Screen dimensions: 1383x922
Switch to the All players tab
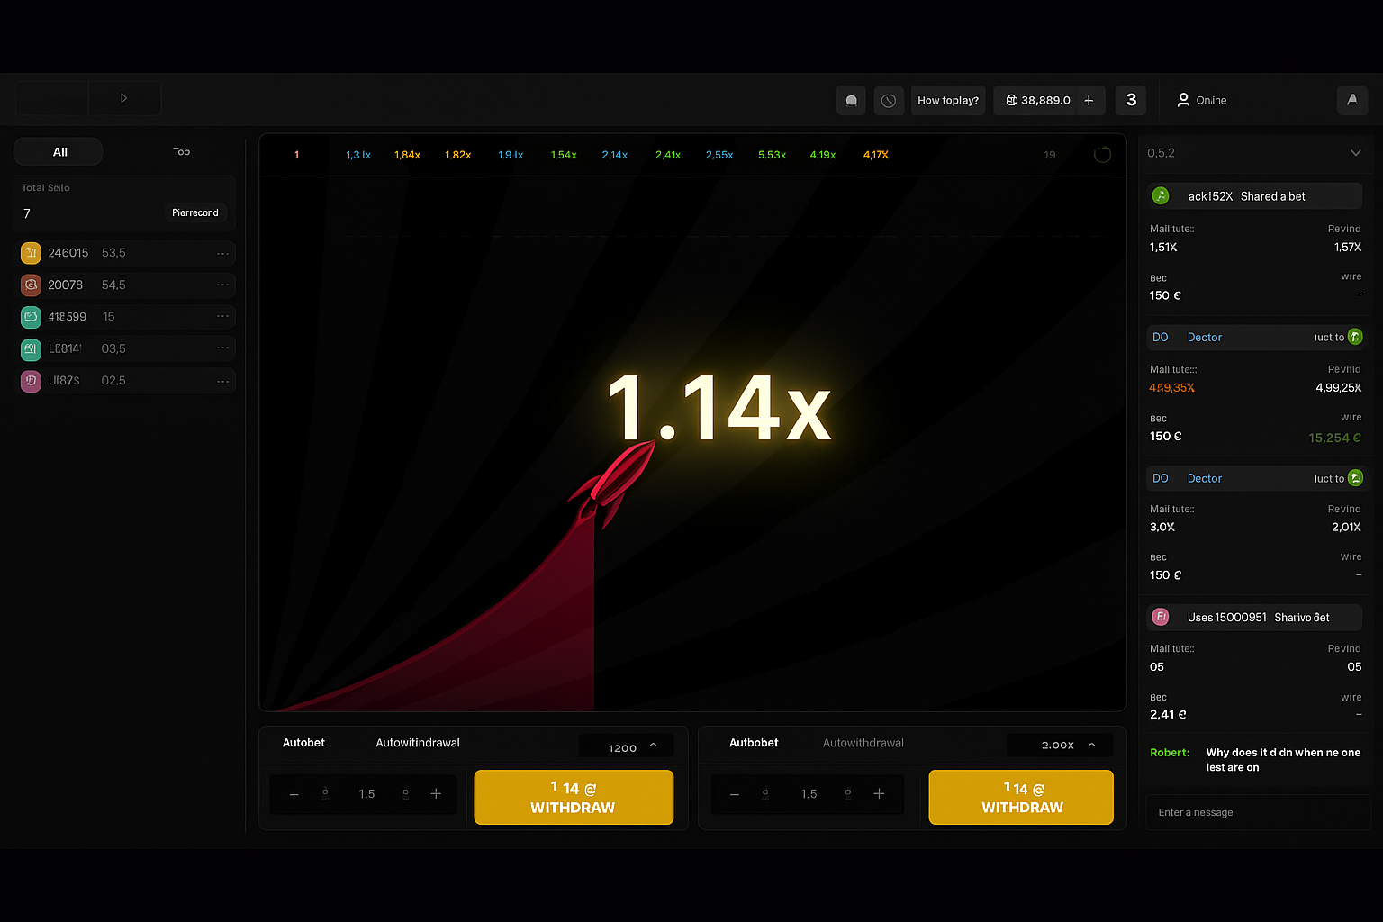coord(59,152)
